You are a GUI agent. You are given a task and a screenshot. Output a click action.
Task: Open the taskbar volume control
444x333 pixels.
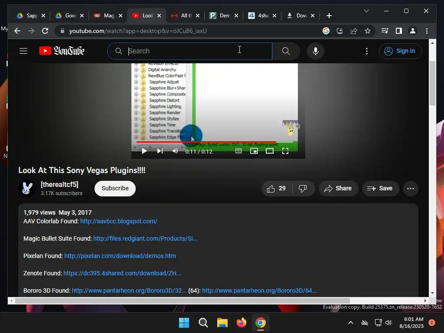pos(388,323)
